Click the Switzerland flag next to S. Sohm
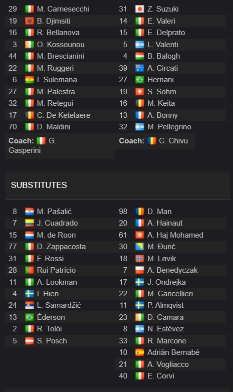The width and height of the screenshot is (233, 392). click(x=139, y=92)
